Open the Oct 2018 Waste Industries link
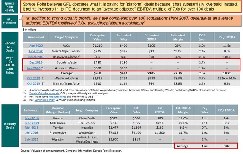The width and height of the screenshot is (243, 154). click(33, 78)
